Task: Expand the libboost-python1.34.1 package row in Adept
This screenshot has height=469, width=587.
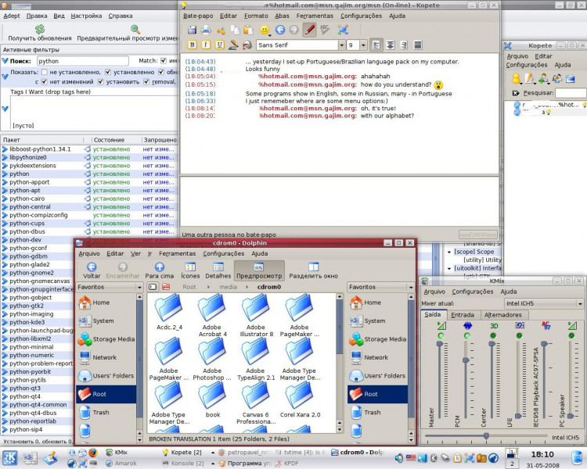Action: click(5, 149)
